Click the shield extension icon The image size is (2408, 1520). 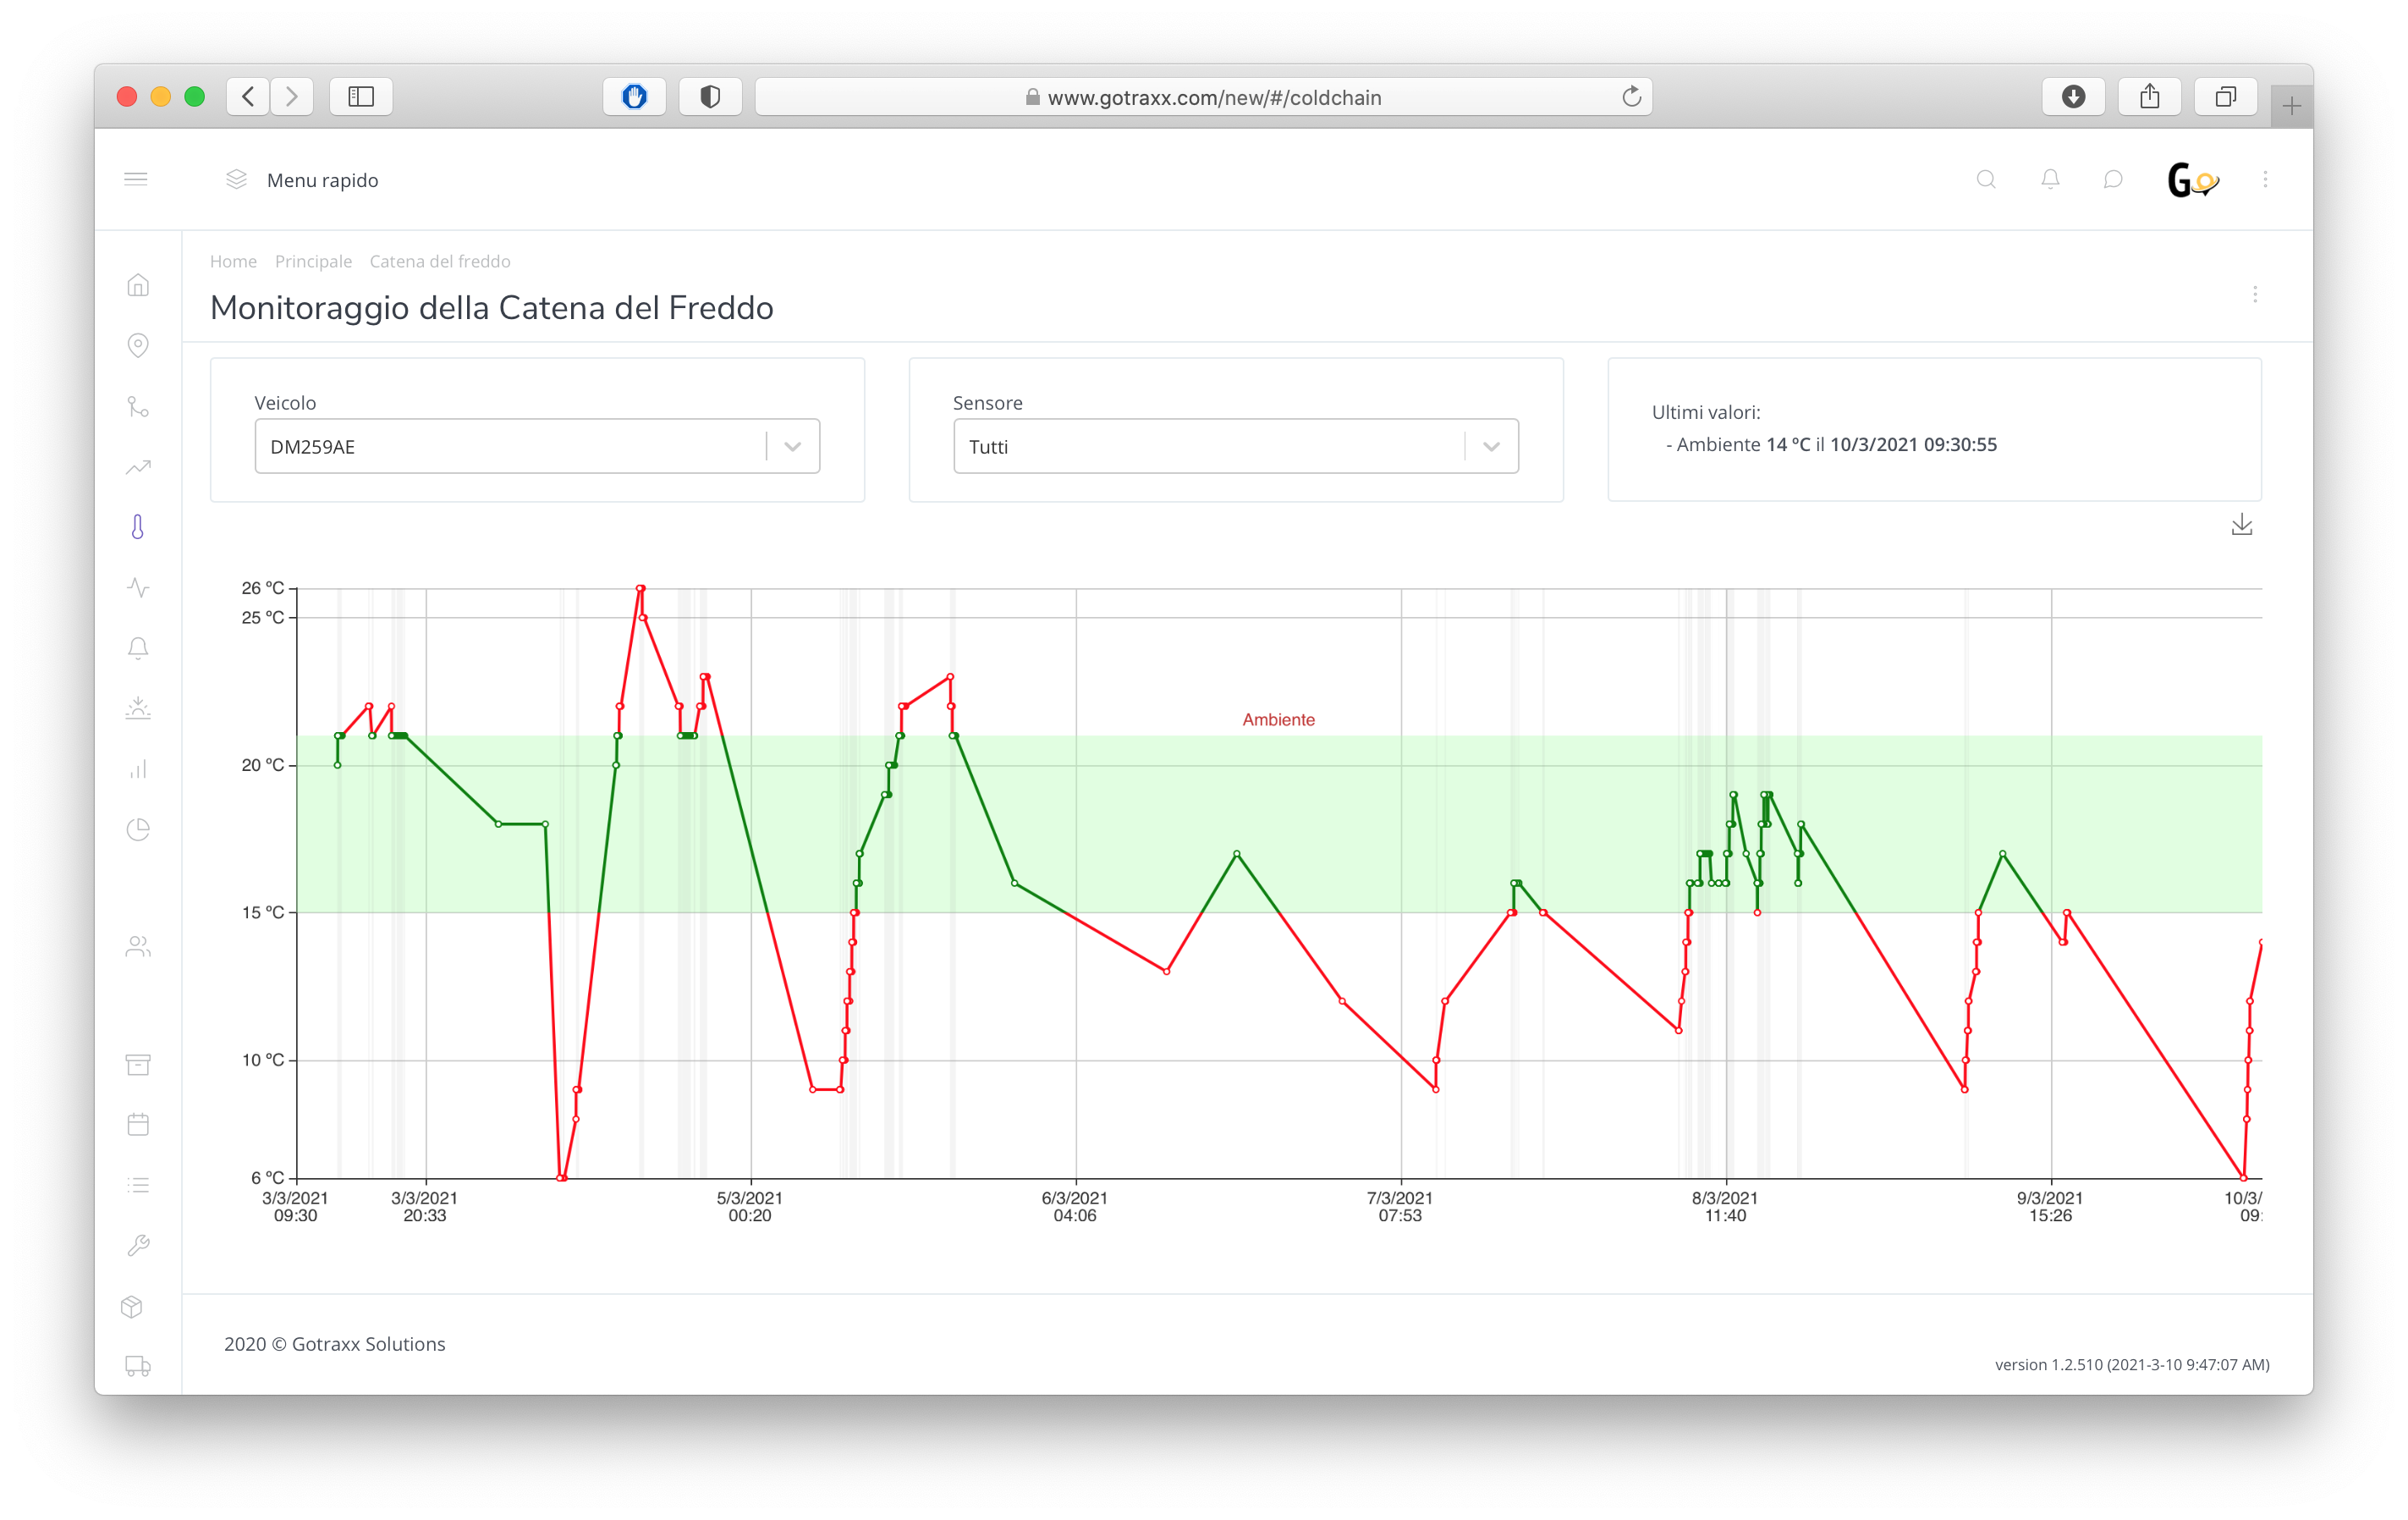pos(711,96)
